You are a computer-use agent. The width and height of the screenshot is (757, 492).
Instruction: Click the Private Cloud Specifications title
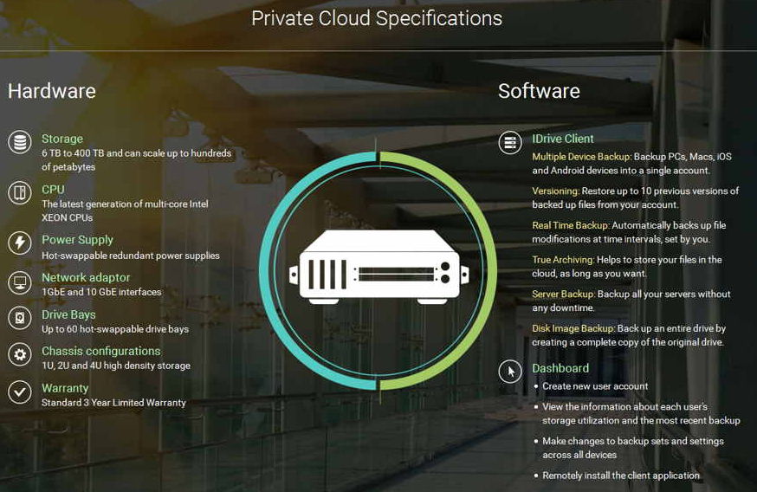pyautogui.click(x=377, y=18)
